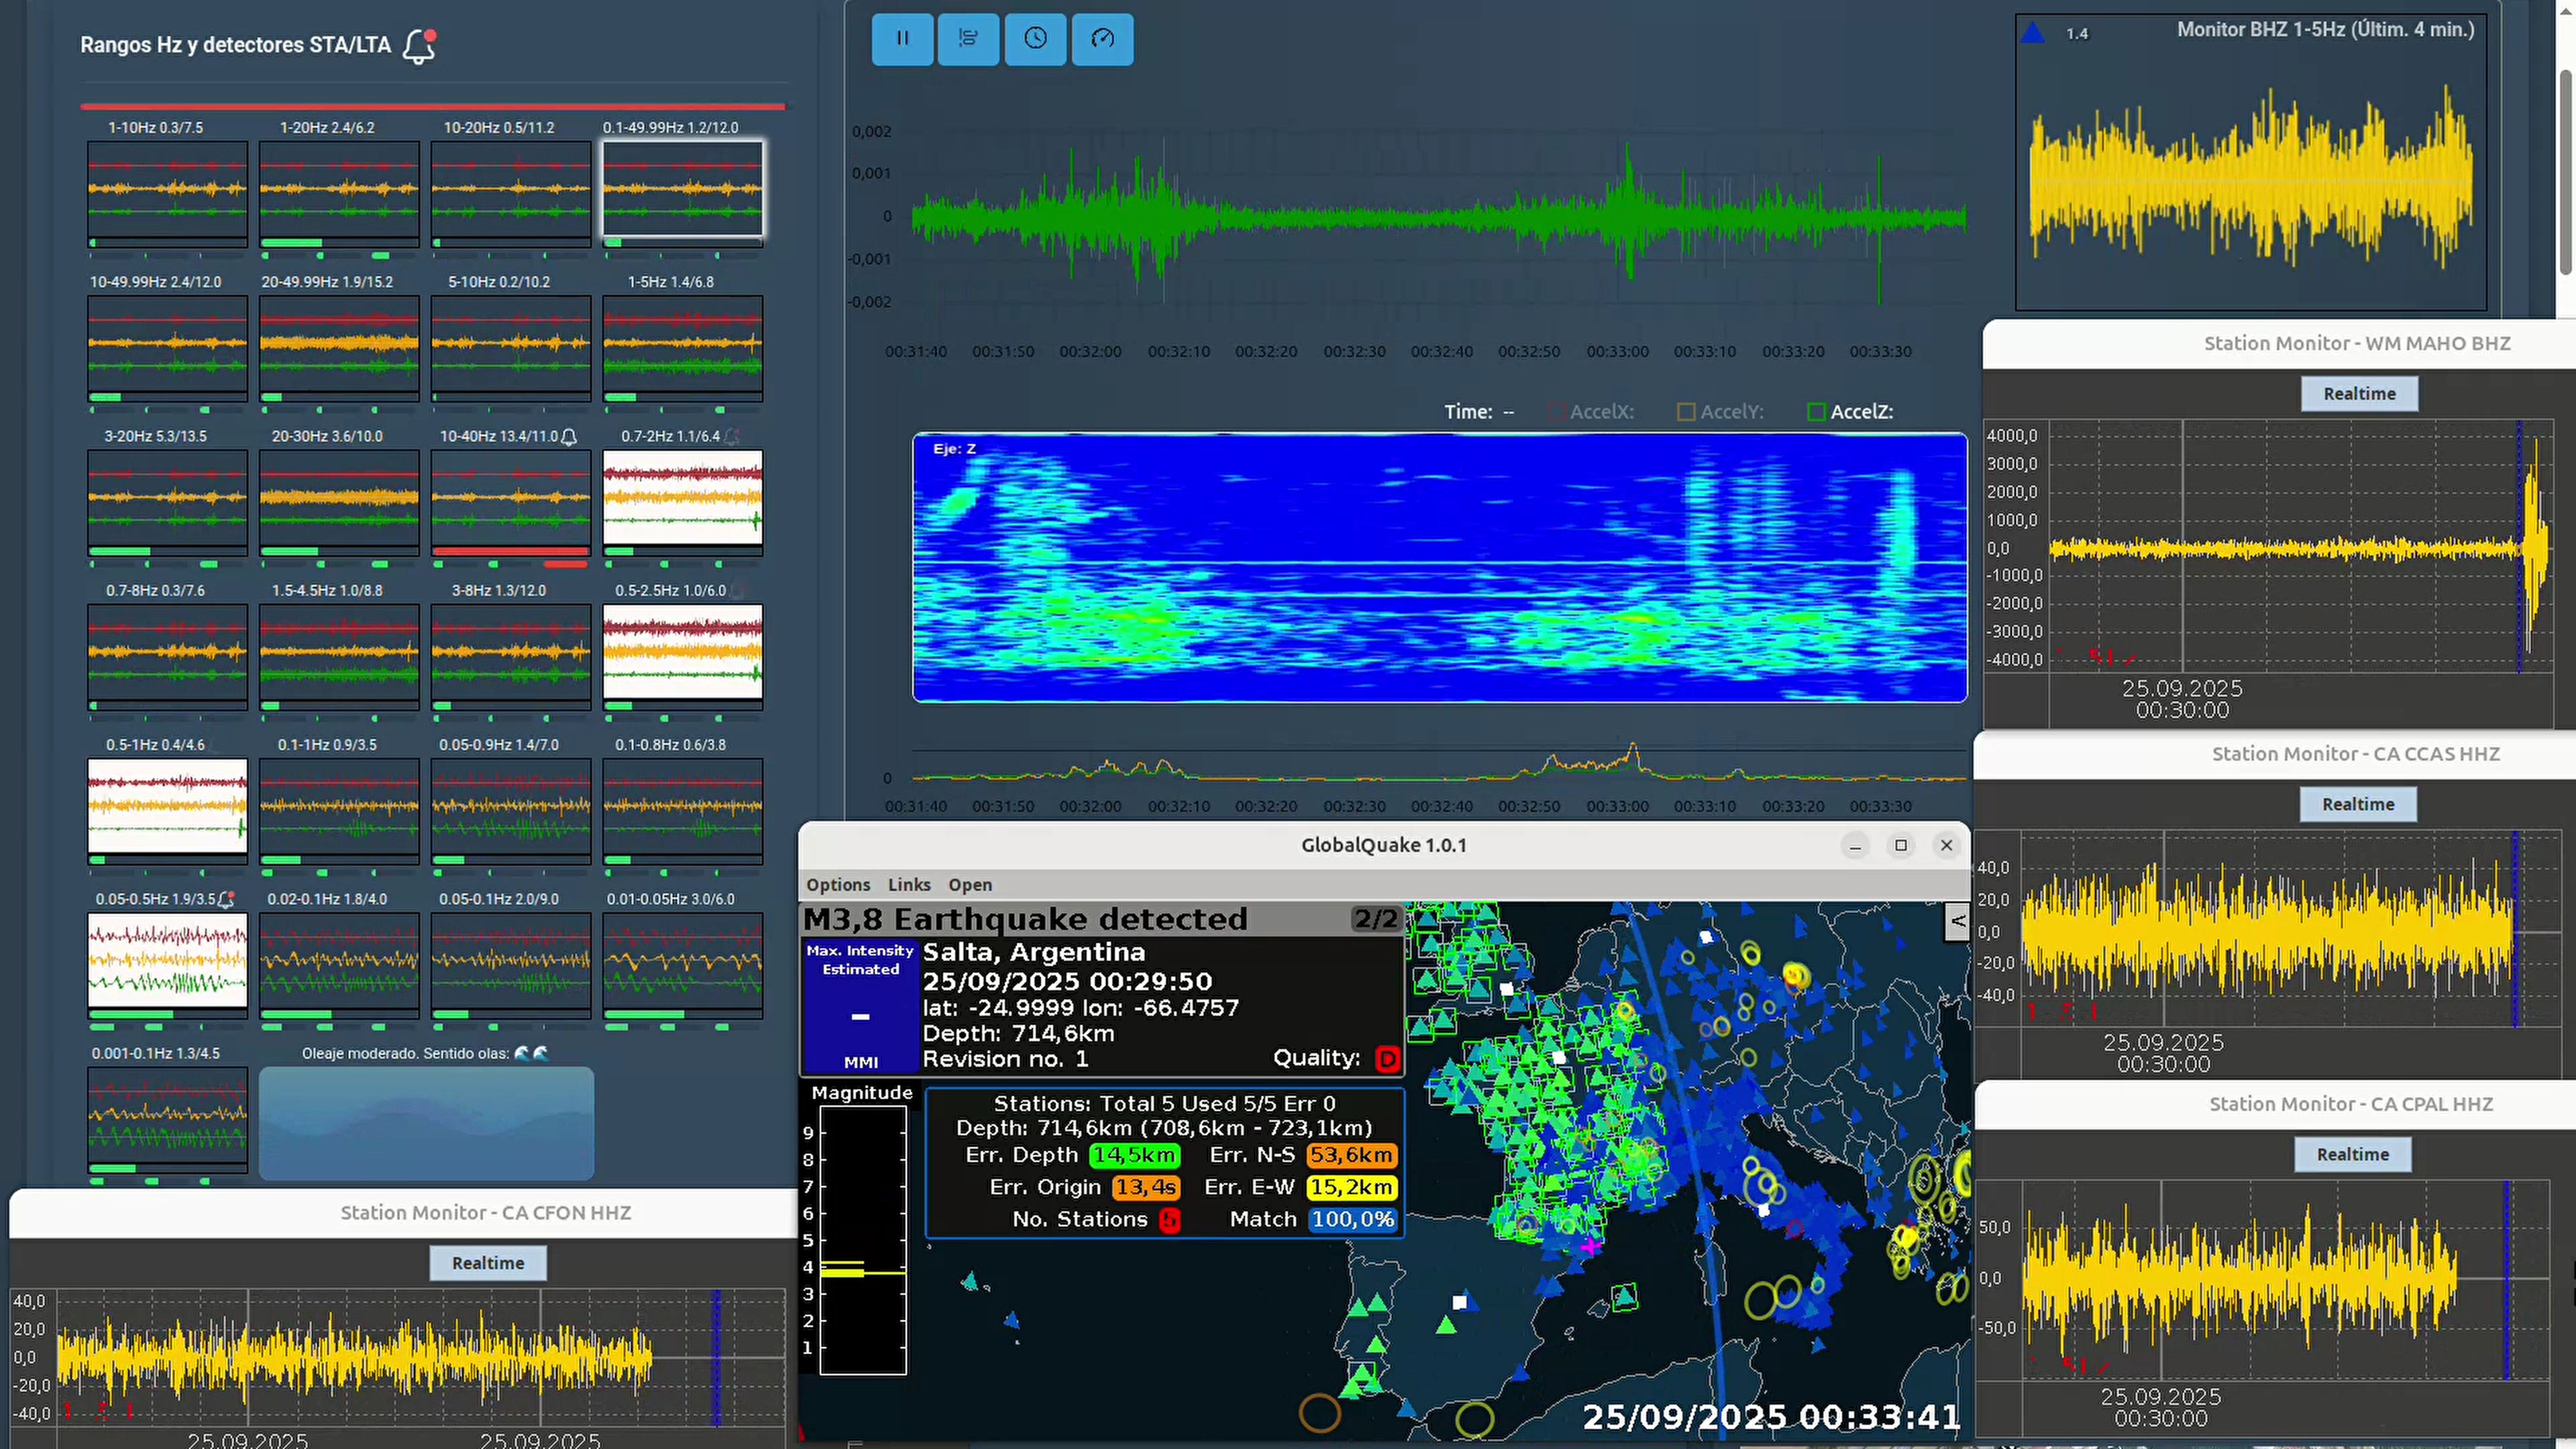The height and width of the screenshot is (1449, 2576).
Task: Enable the AccelX checkbox
Action: 1556,412
